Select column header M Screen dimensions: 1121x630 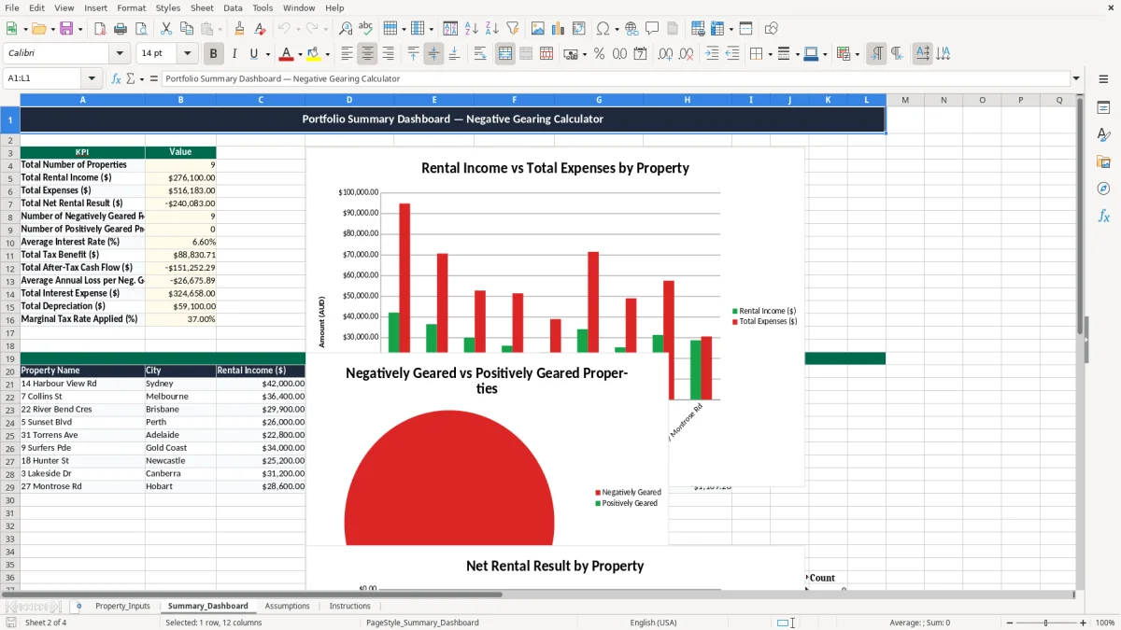coord(904,100)
